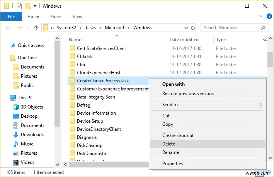Open the View ribbon tab
Screen dimensions: 274x177
[77, 17]
